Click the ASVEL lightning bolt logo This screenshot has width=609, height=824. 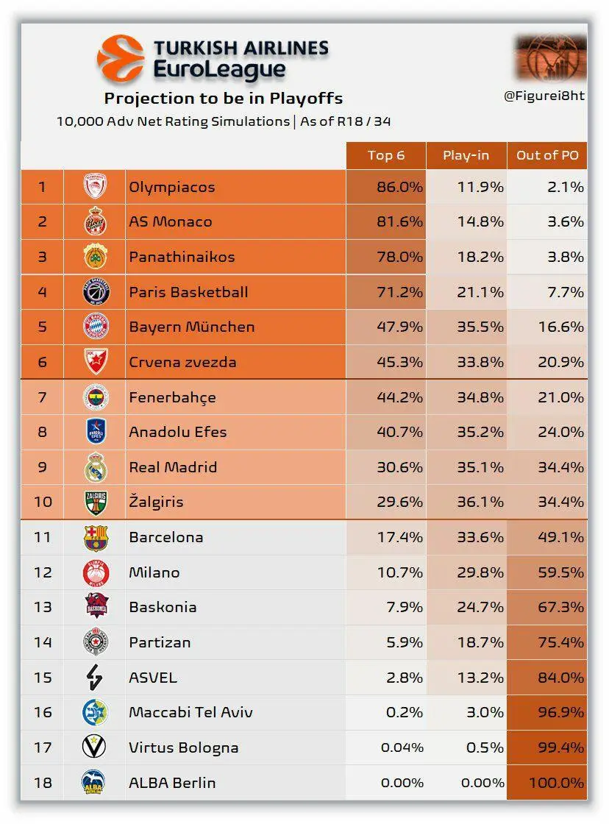tap(95, 678)
